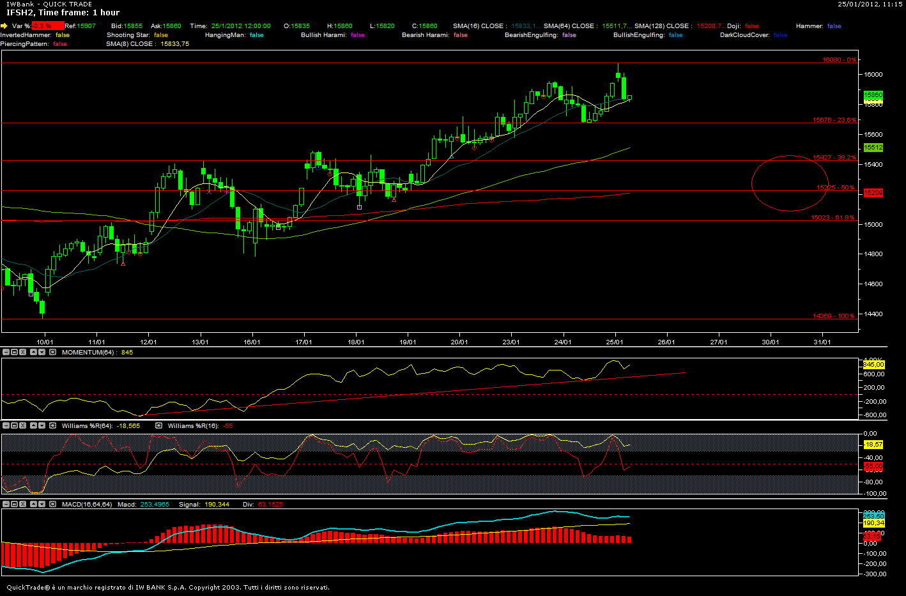Maximize the MOMENTUM(64) indicator panel
Screen dimensions: 906x596
[x=14, y=352]
